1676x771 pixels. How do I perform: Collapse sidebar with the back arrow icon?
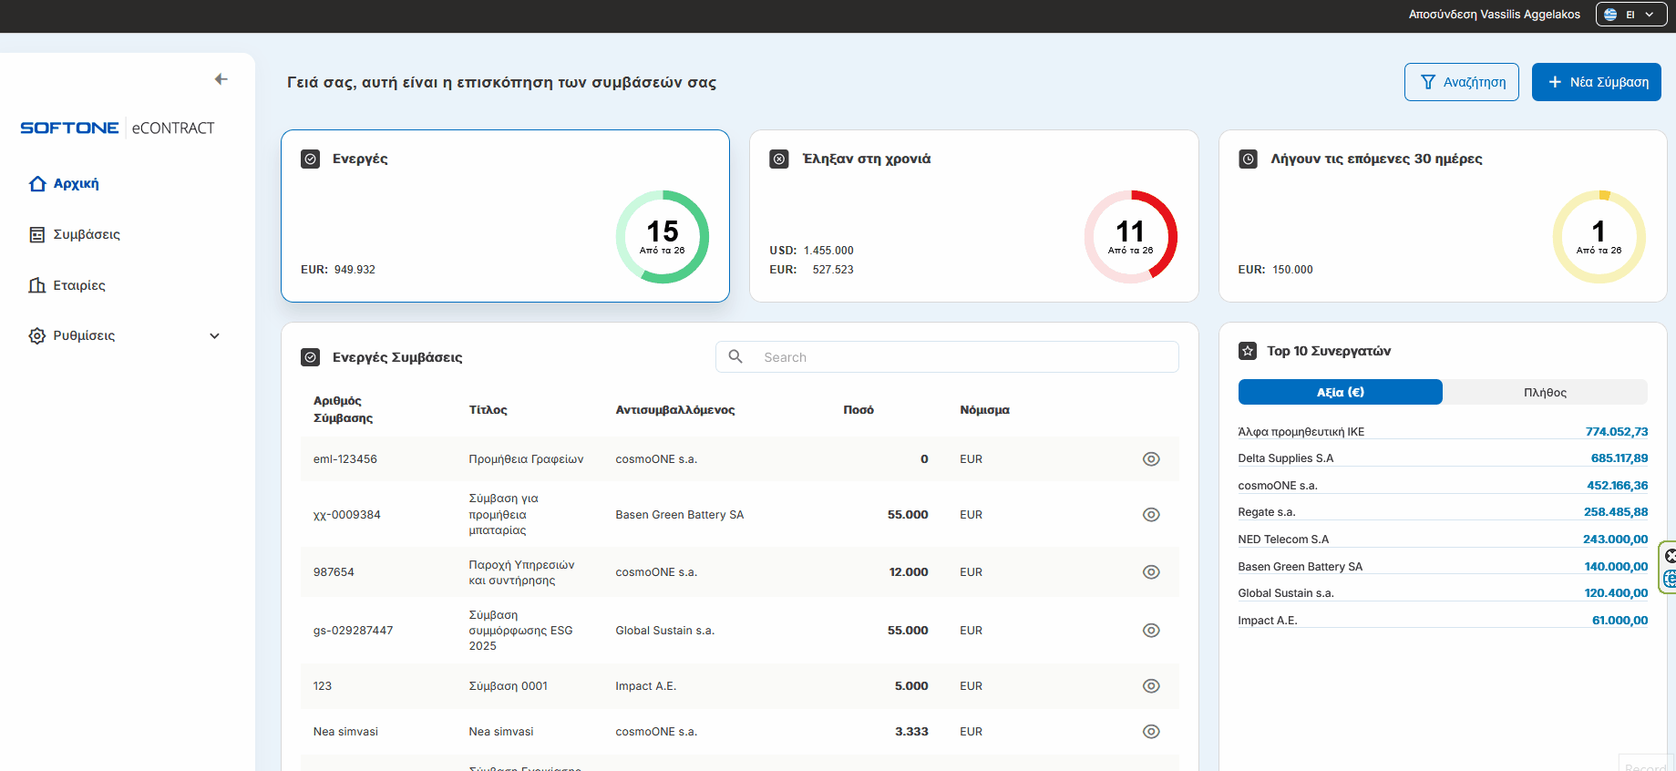point(221,79)
